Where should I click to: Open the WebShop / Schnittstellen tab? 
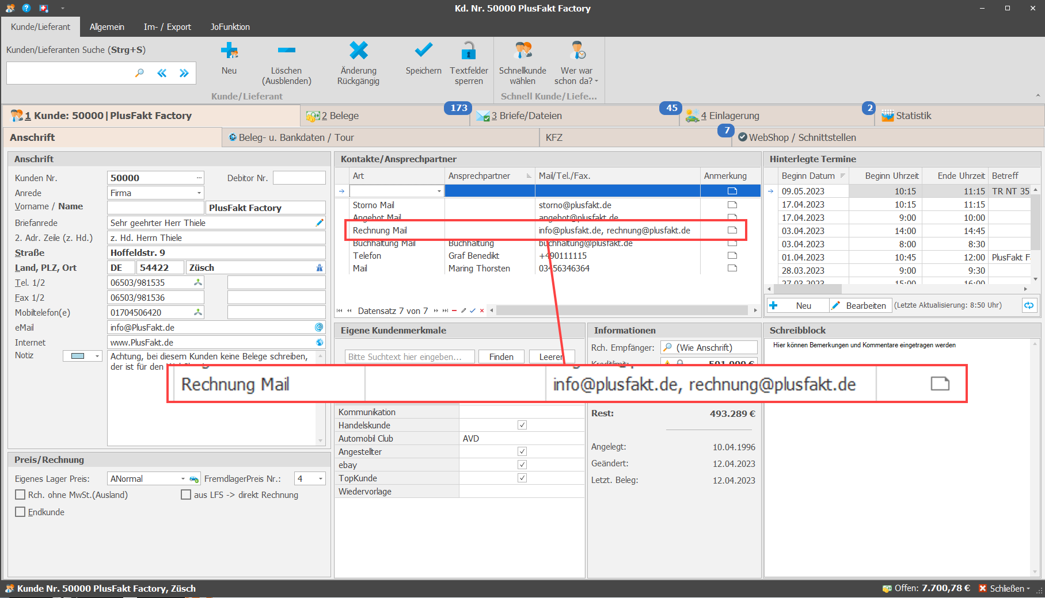point(888,137)
